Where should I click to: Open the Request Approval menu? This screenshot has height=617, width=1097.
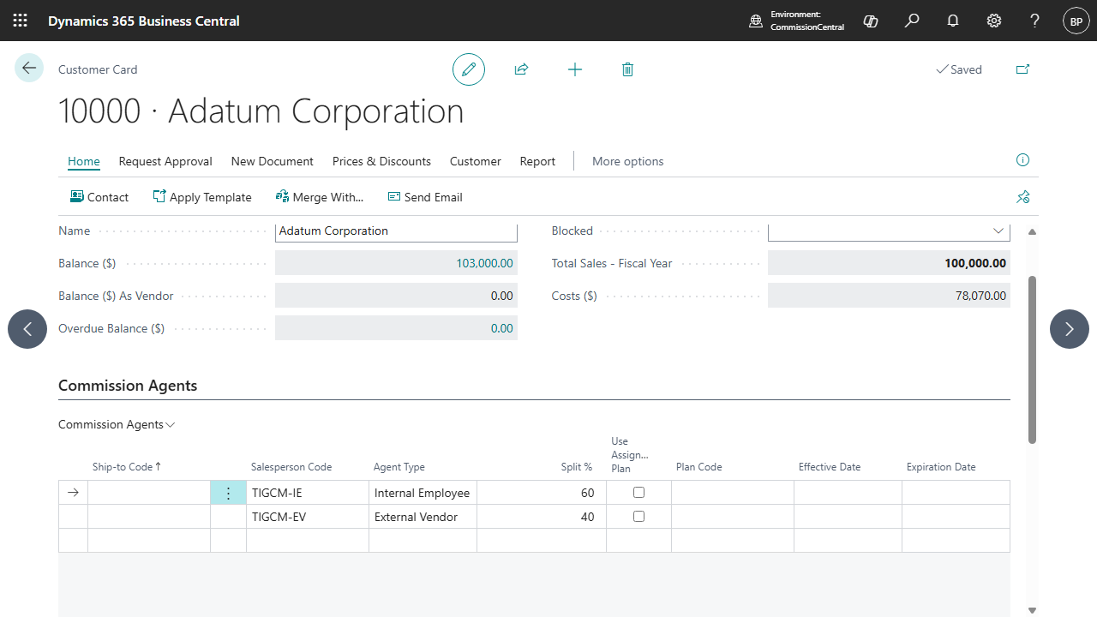tap(165, 161)
